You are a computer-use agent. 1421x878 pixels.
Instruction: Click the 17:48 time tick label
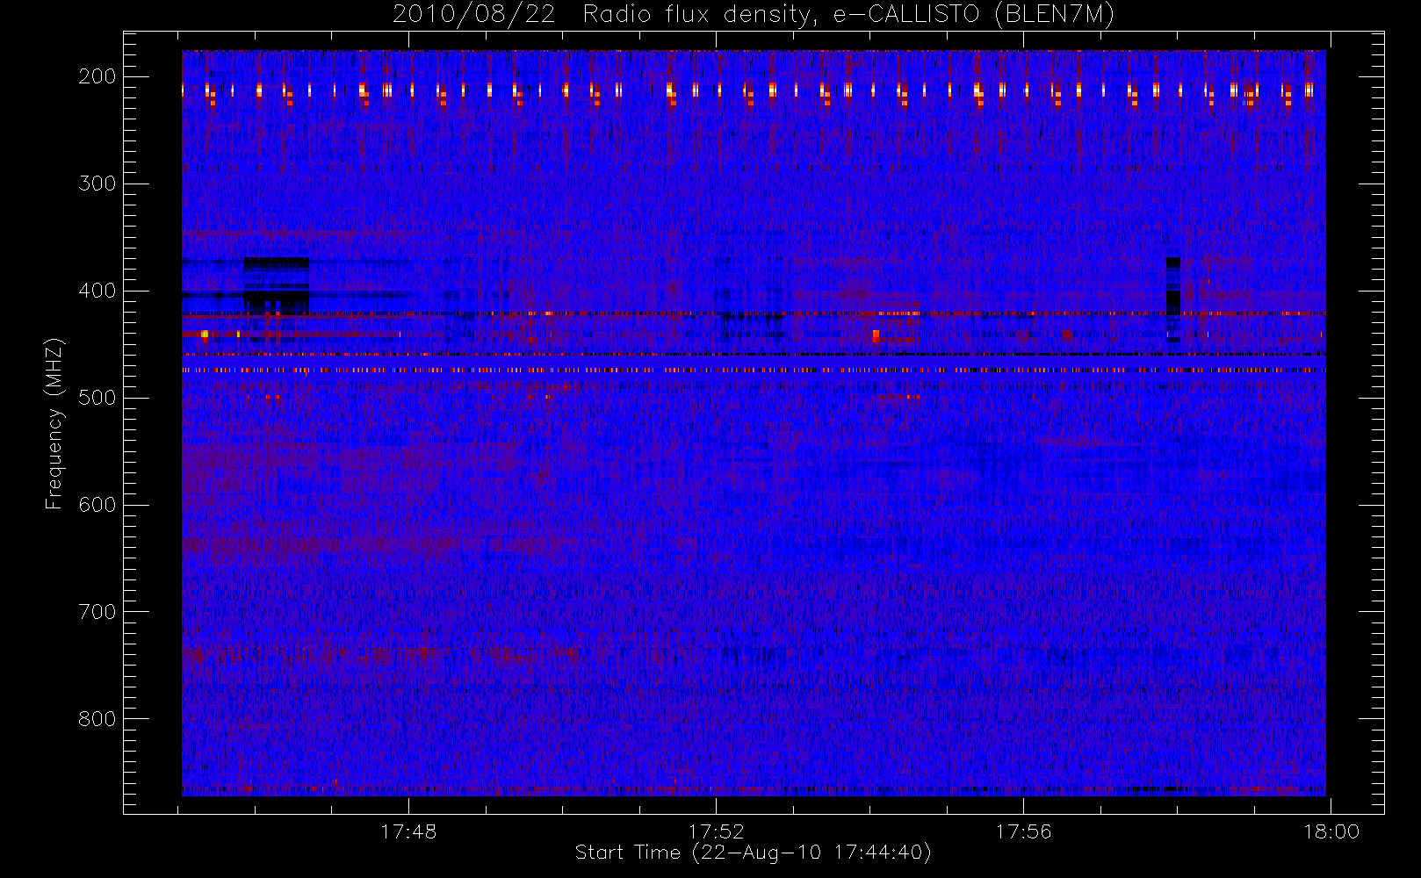pos(408,831)
